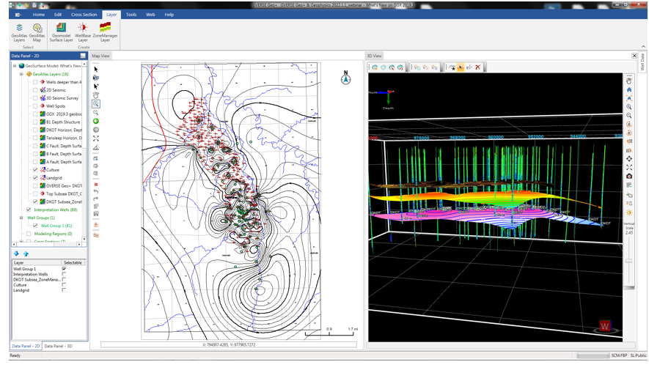The width and height of the screenshot is (649, 370).
Task: Reset 3D View with the home icon
Action: tap(629, 89)
